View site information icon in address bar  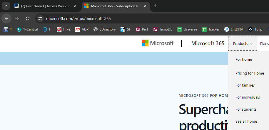[40, 18]
